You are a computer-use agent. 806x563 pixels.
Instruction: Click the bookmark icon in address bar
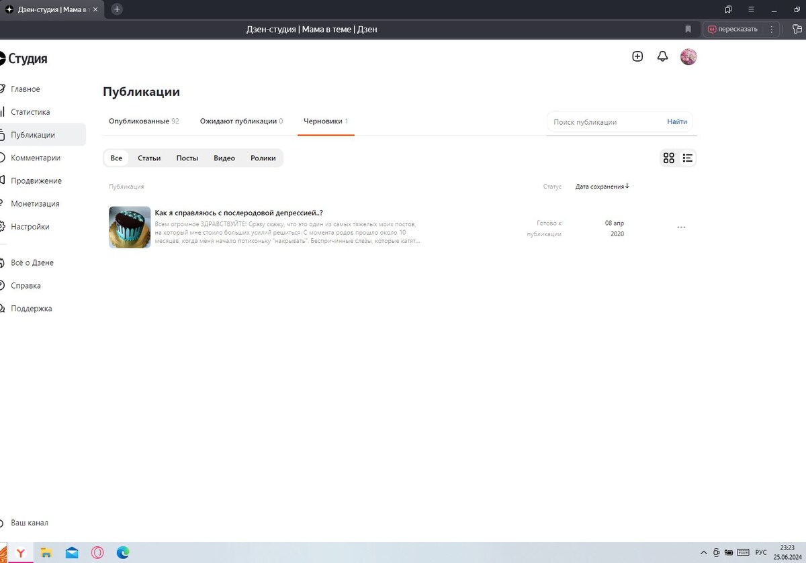coord(688,29)
